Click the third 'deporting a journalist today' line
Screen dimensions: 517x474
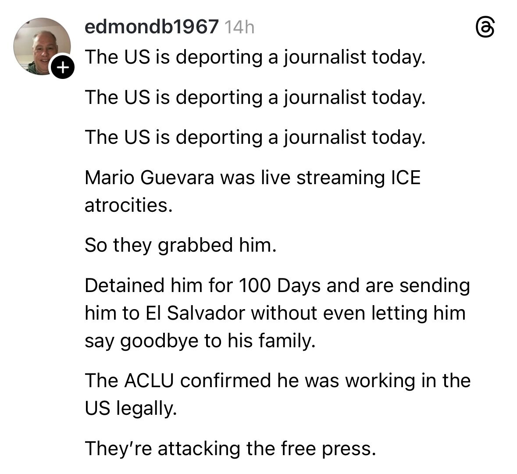click(255, 137)
